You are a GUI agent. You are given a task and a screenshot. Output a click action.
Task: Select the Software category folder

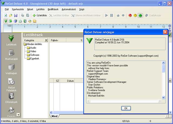pyautogui.click(x=35, y=55)
